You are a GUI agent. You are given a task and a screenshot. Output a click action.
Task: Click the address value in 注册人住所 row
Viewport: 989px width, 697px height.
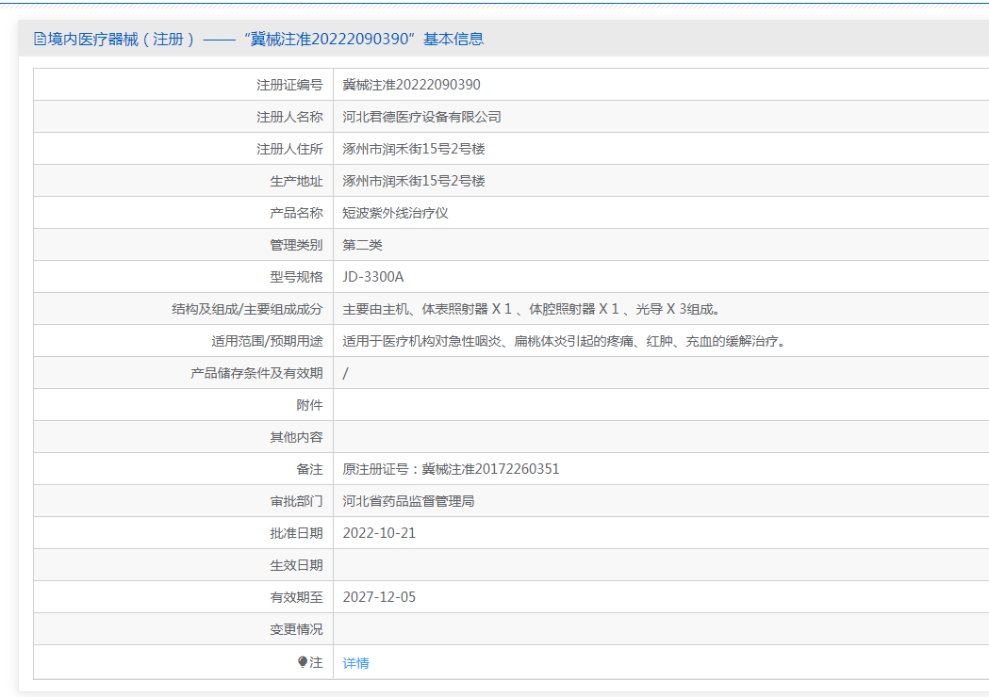coord(414,149)
